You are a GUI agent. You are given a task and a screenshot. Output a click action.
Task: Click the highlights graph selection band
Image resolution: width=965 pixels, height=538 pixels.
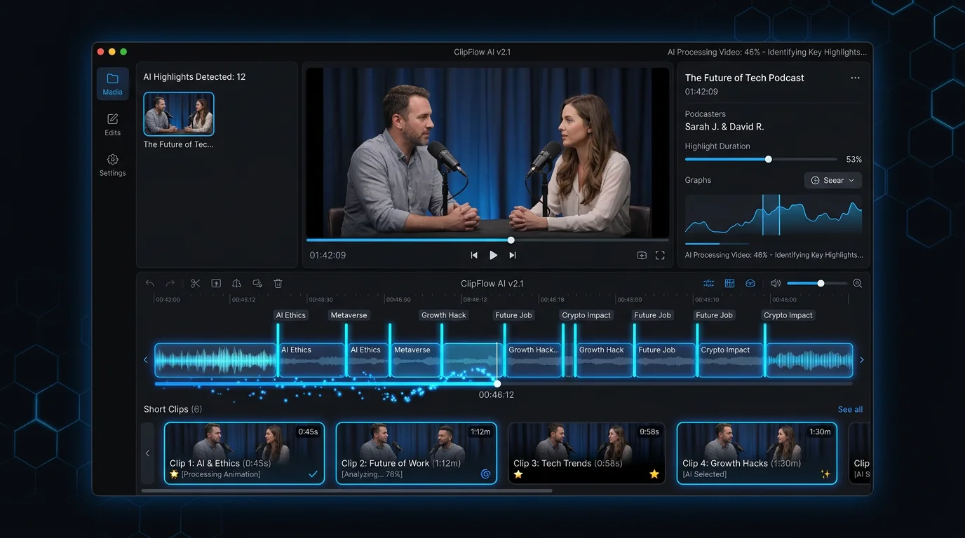click(771, 214)
